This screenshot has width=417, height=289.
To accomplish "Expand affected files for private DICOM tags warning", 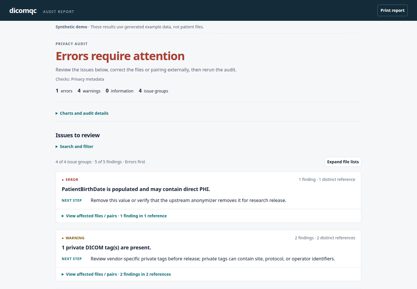I will coord(116,274).
